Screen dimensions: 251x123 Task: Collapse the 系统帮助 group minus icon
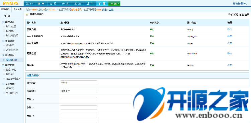(x=3, y=84)
